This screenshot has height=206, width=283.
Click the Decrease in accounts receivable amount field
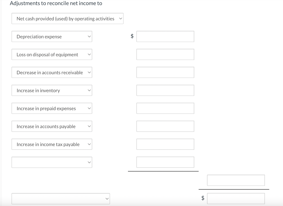[x=165, y=72]
